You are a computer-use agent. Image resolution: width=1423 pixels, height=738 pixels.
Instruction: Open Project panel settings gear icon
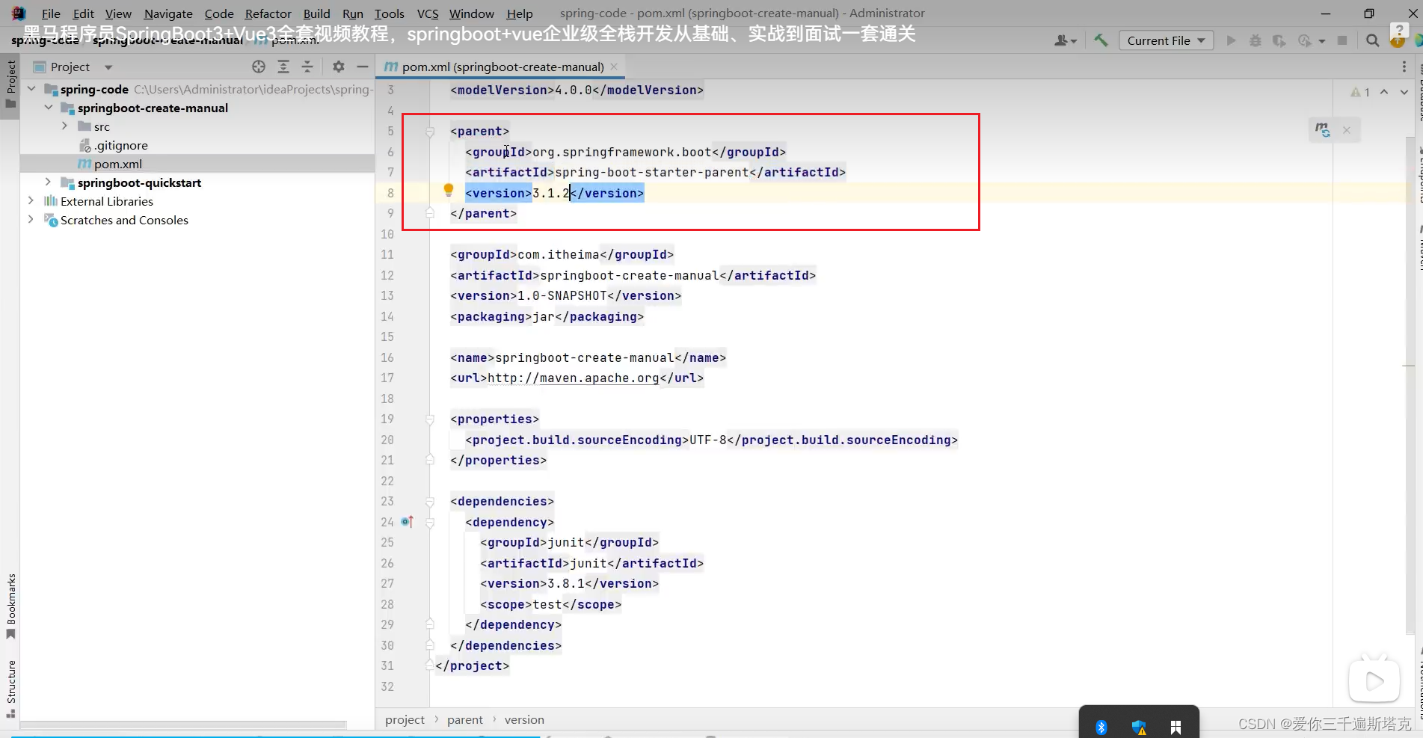click(338, 67)
